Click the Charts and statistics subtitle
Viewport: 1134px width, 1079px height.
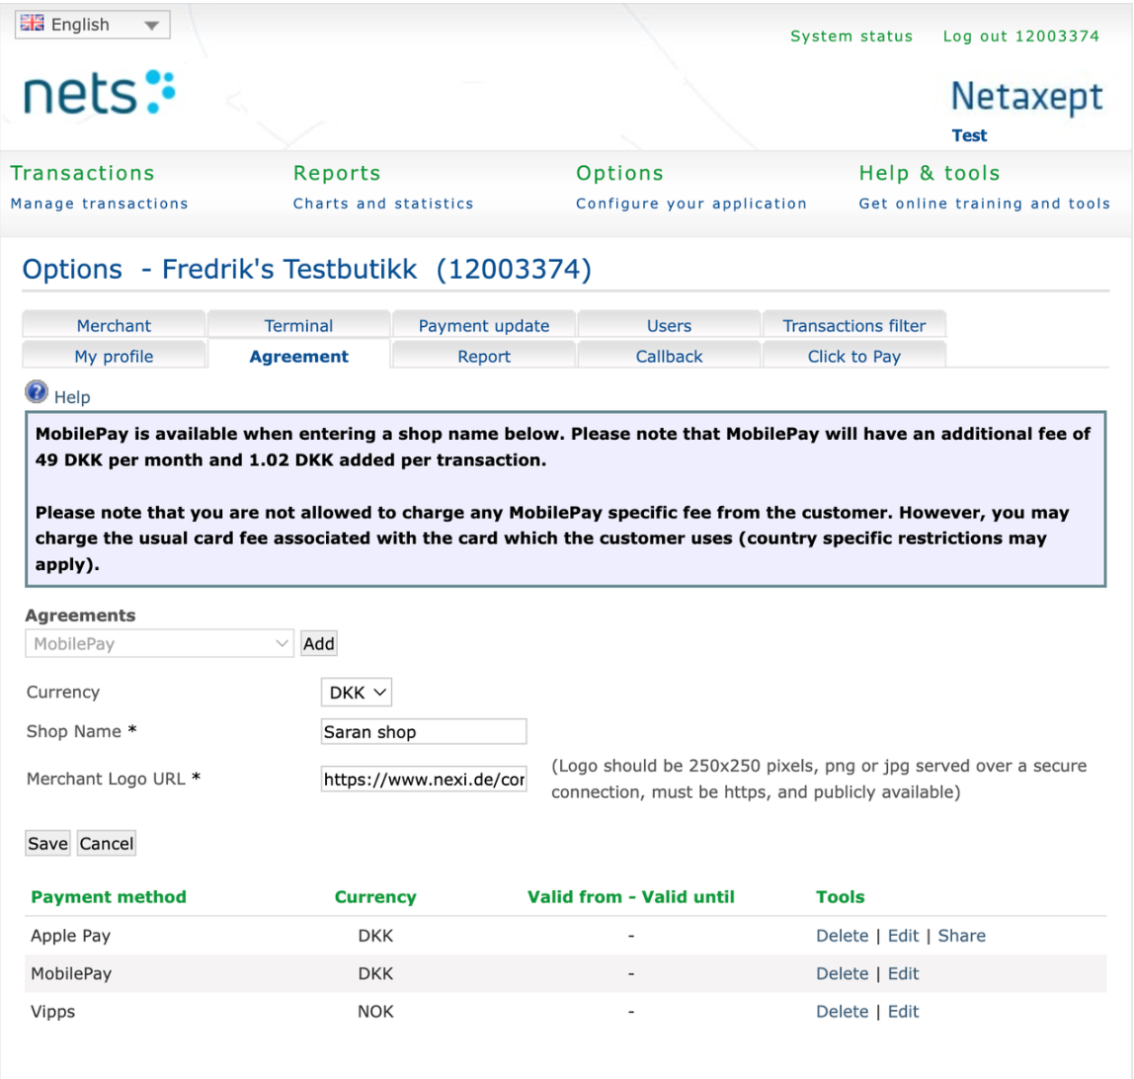[383, 204]
